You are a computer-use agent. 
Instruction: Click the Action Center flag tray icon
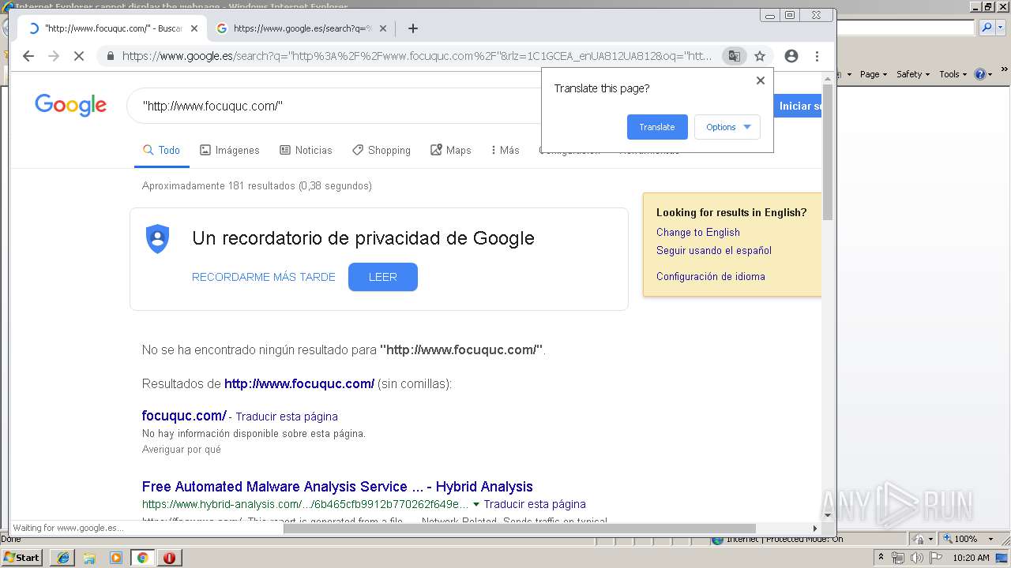point(936,558)
